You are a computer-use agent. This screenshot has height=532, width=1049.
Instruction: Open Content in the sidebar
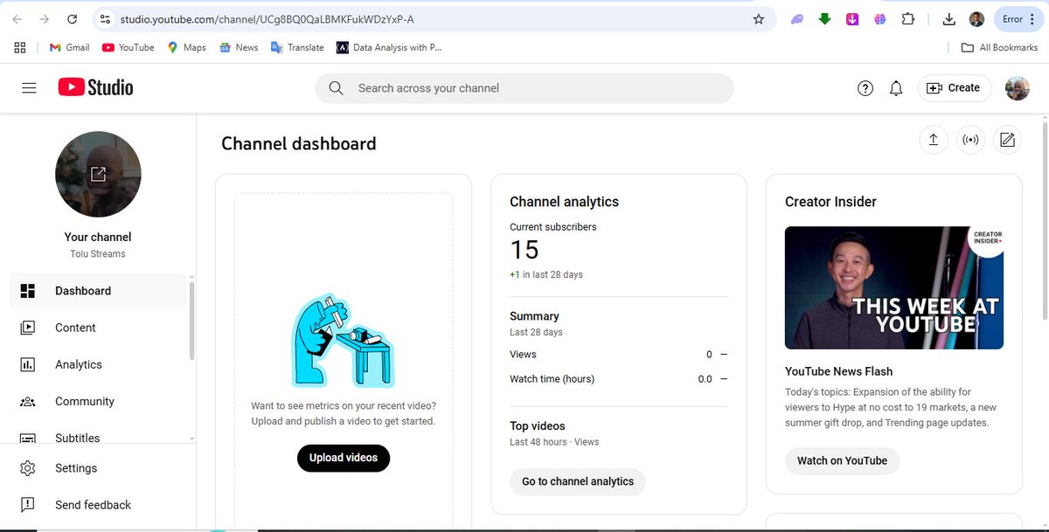coord(98,328)
